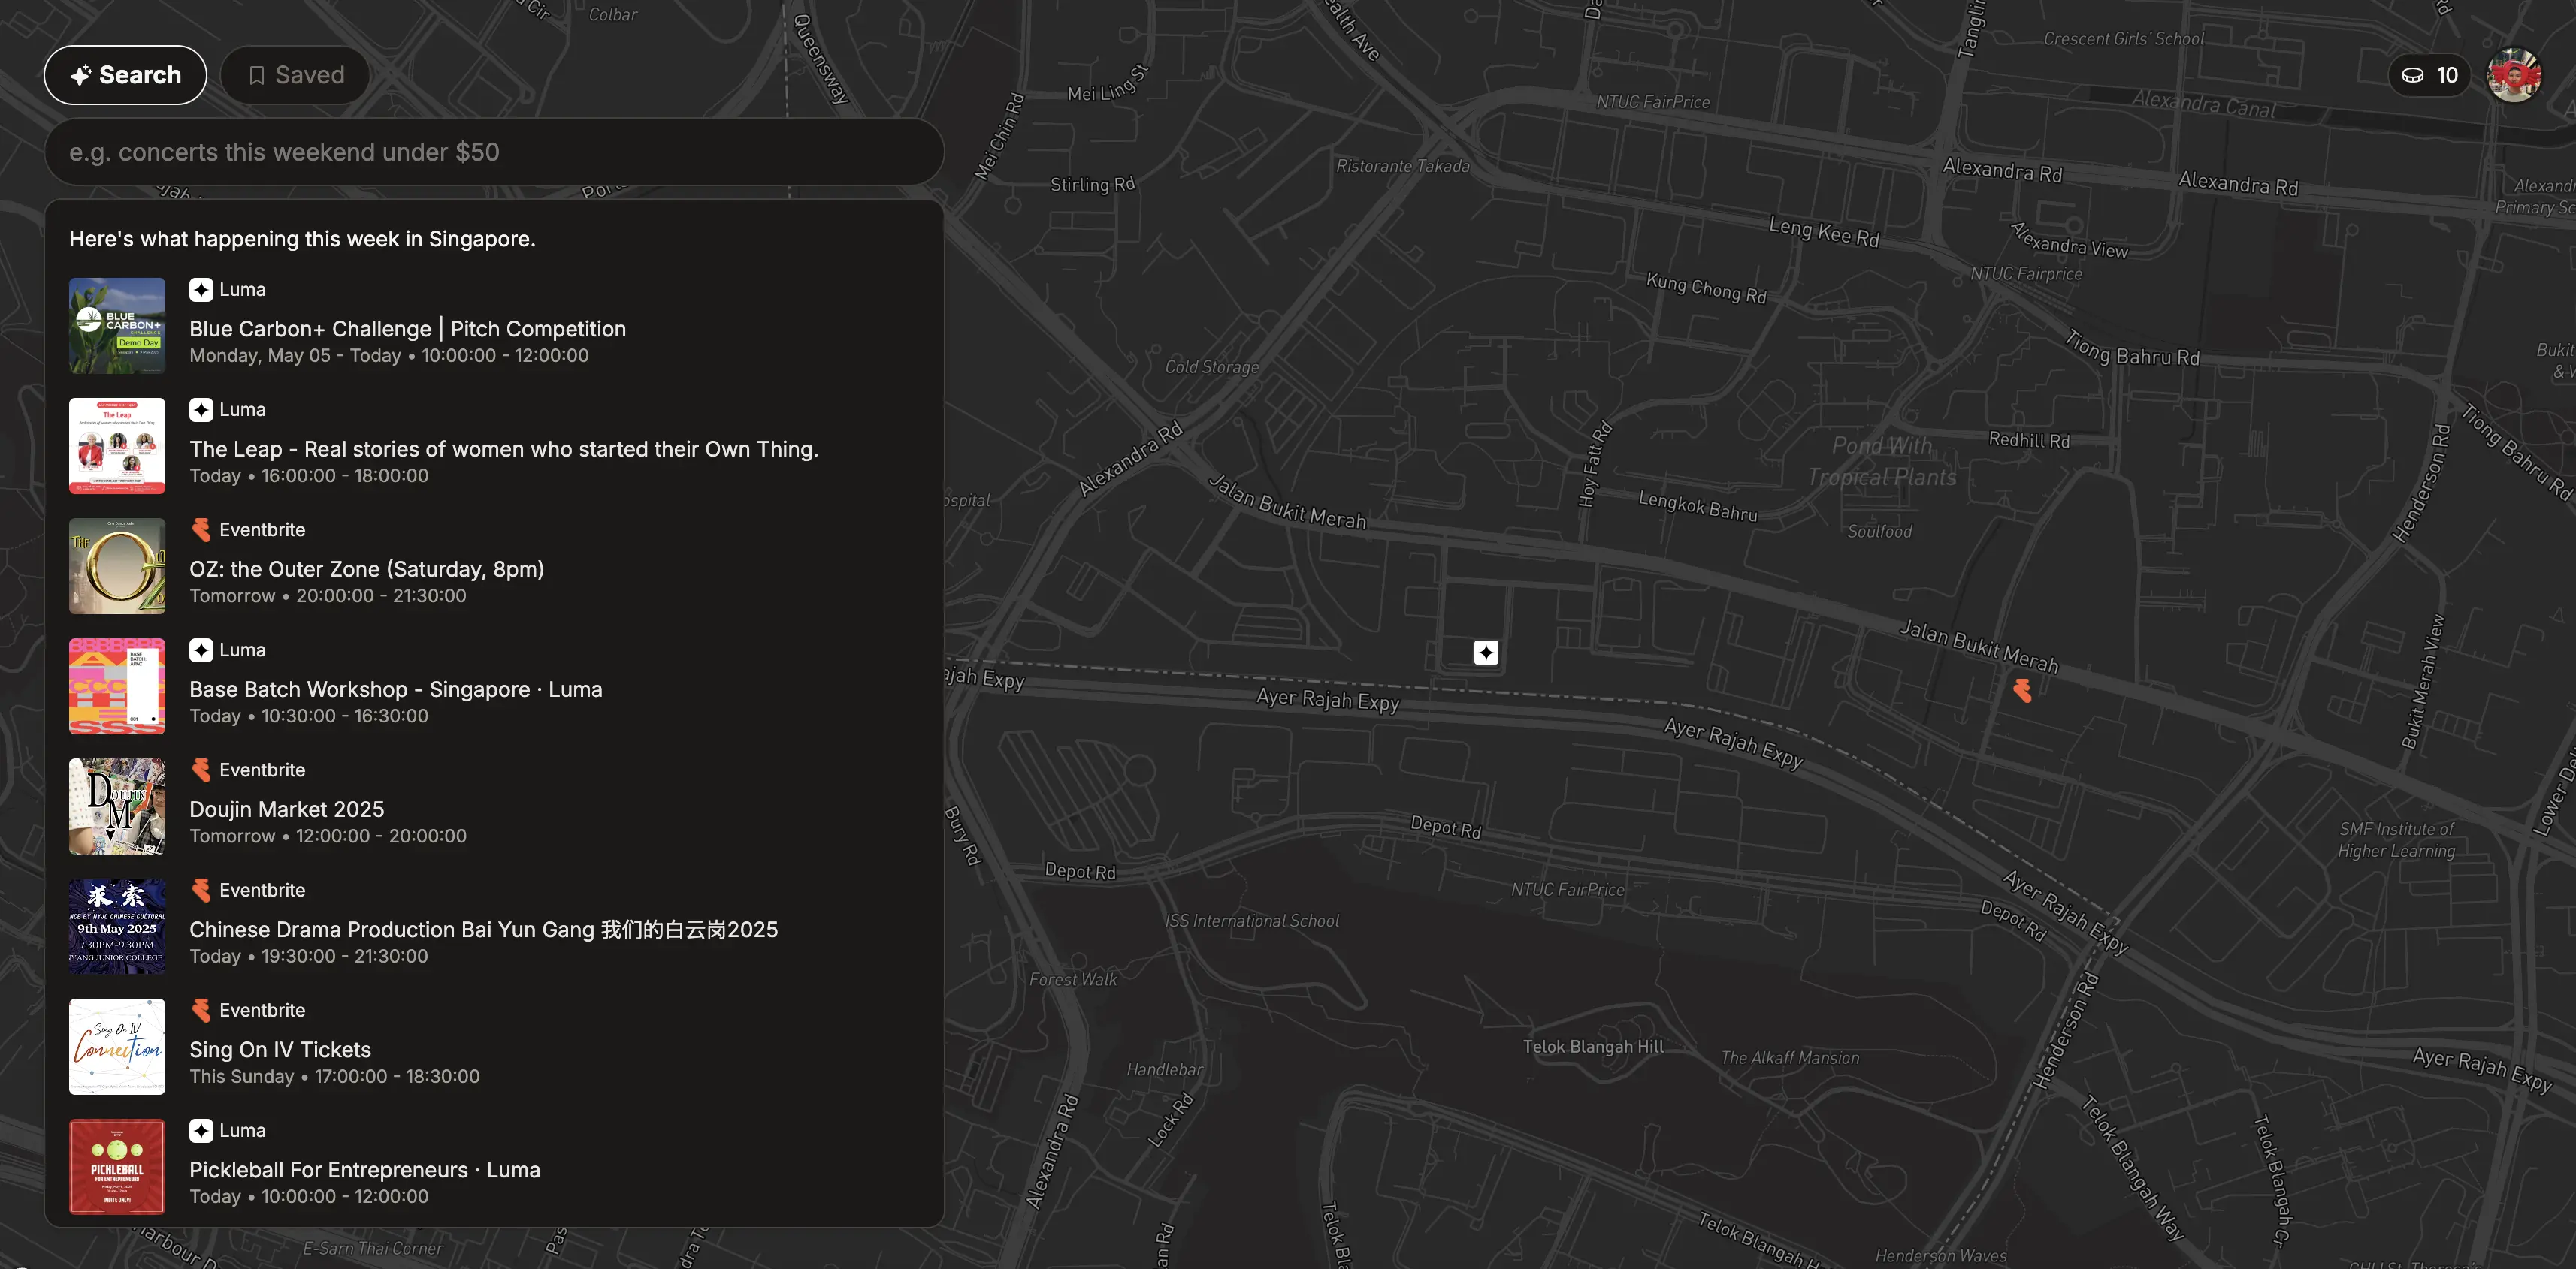Screen dimensions: 2576x1269
Task: Click Pond With Tropical Plants label
Action: coord(1882,460)
